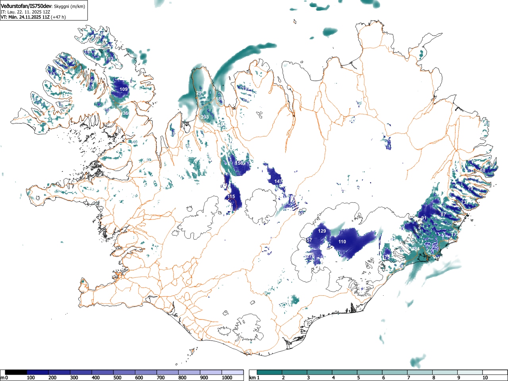This screenshot has width=508, height=381.
Task: Click the 110 visibility value over the glacier
Action: point(342,242)
